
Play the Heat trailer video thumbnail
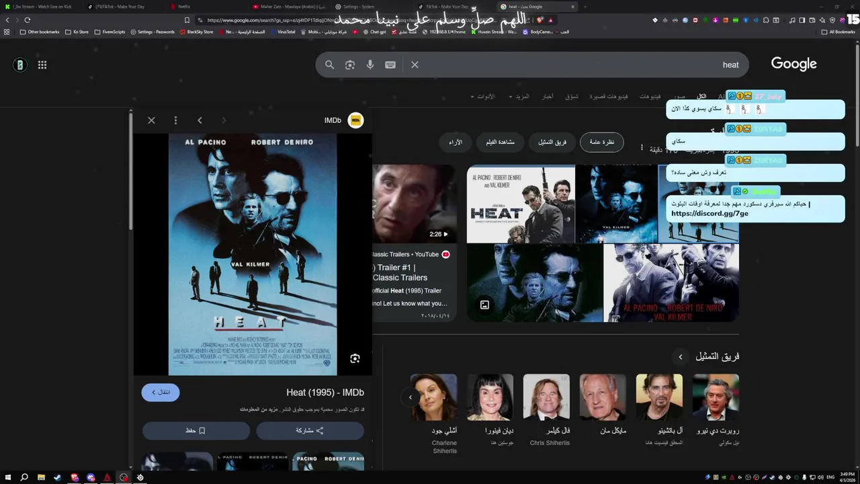coord(415,204)
